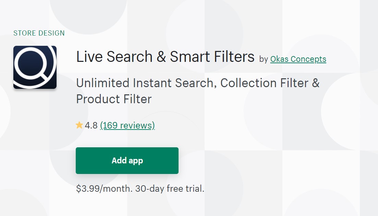Click the word "DESIGN" in the category label

[x=51, y=33]
